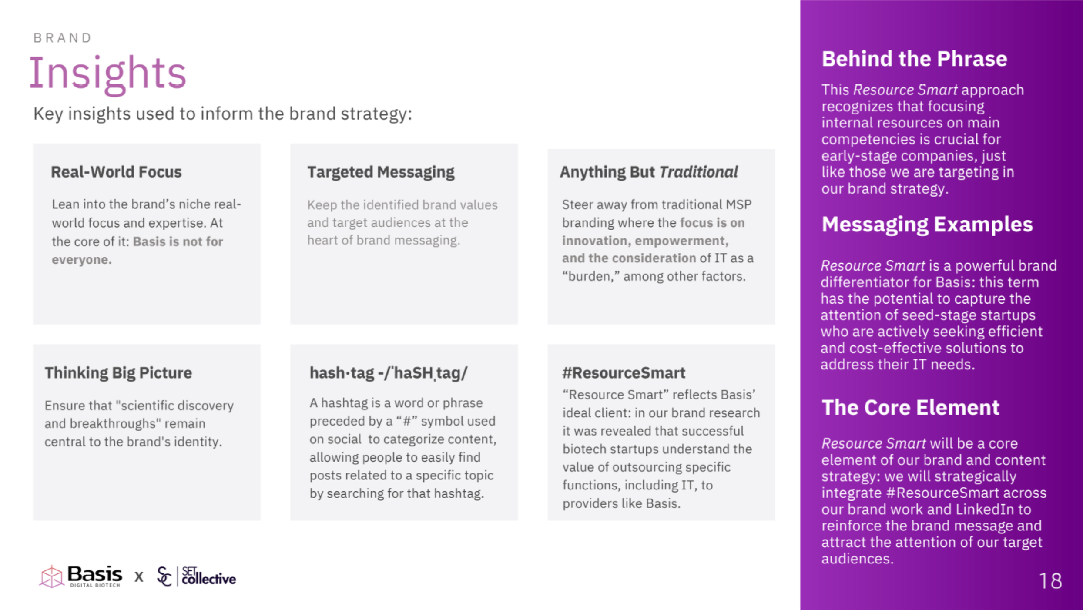This screenshot has width=1083, height=610.
Task: Click the SC monogram logo icon
Action: pos(164,576)
